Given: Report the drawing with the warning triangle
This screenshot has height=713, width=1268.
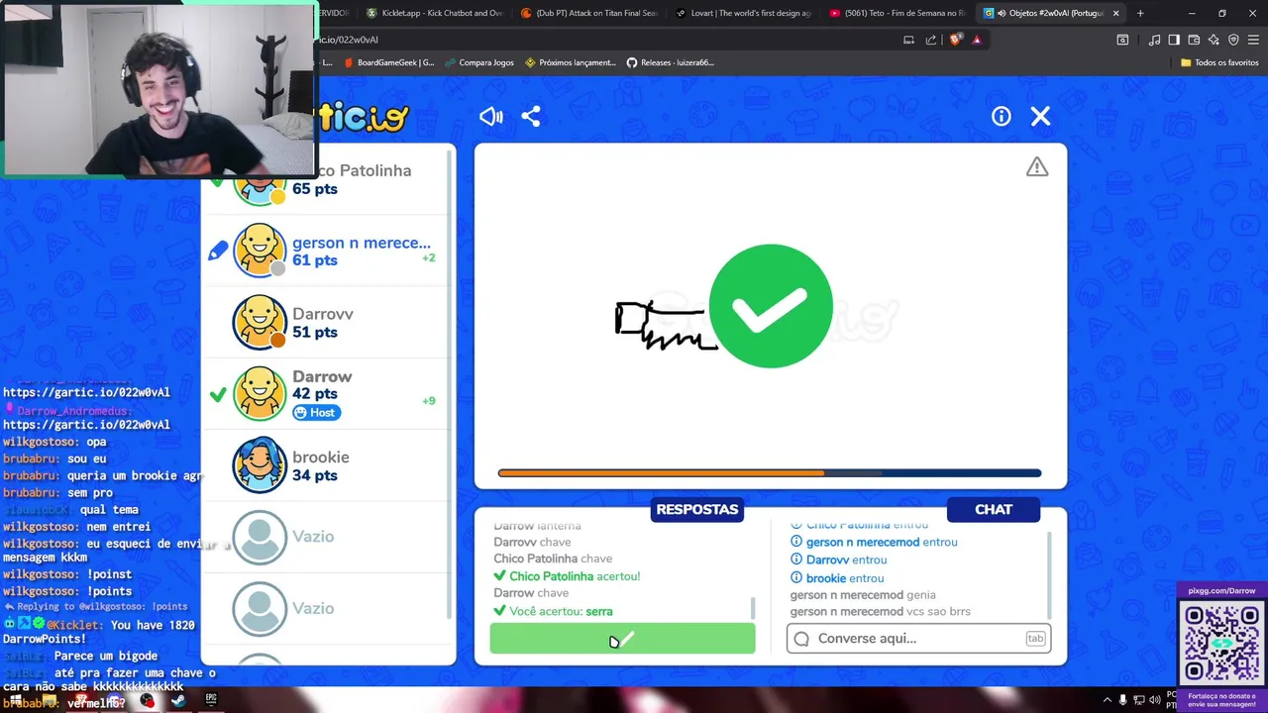Looking at the screenshot, I should (x=1037, y=167).
